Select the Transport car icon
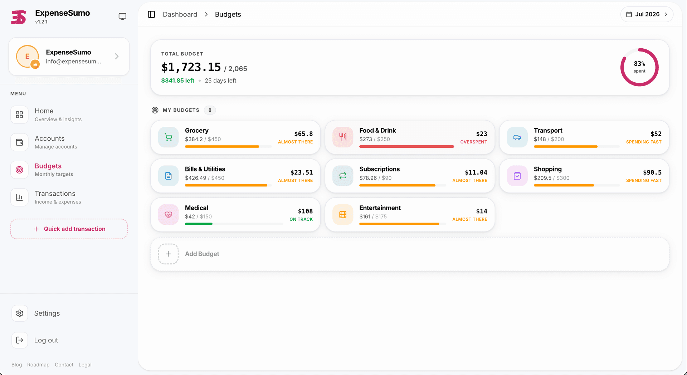The width and height of the screenshot is (687, 375). (x=517, y=137)
